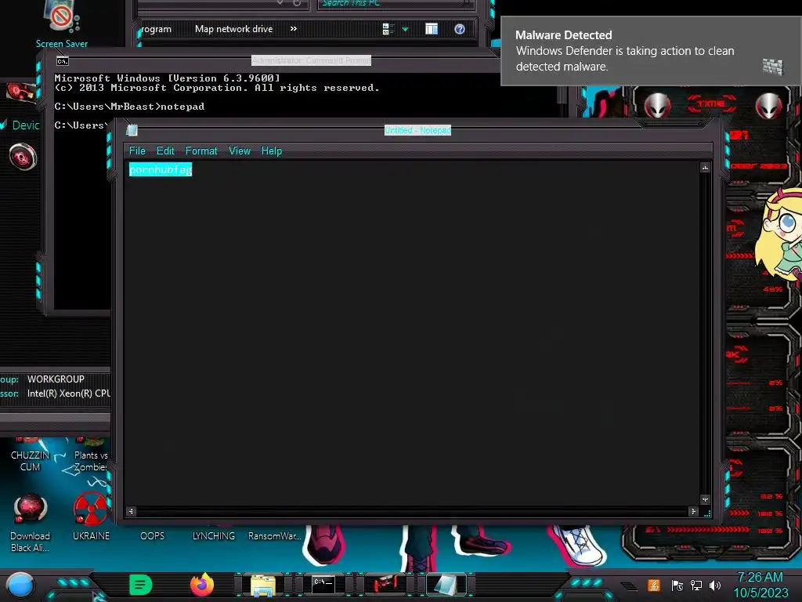Click the Notepad icon in its title bar
The image size is (802, 602).
coord(132,130)
